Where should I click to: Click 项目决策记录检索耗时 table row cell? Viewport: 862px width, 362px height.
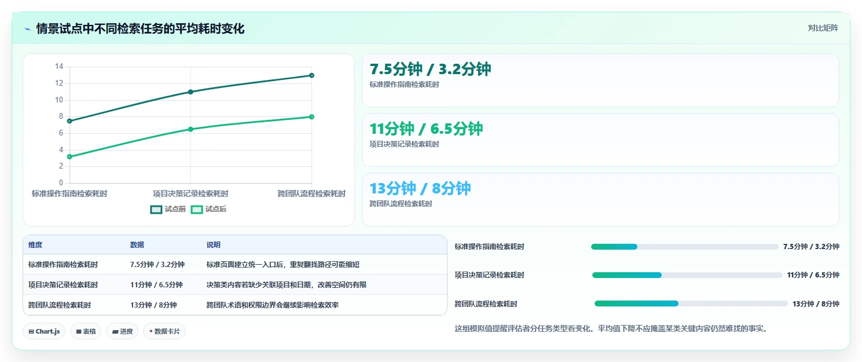pos(63,285)
